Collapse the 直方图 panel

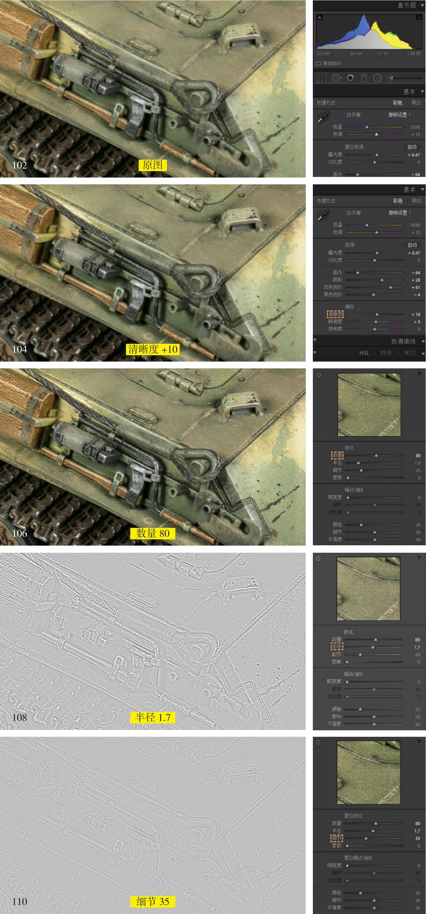tap(422, 5)
